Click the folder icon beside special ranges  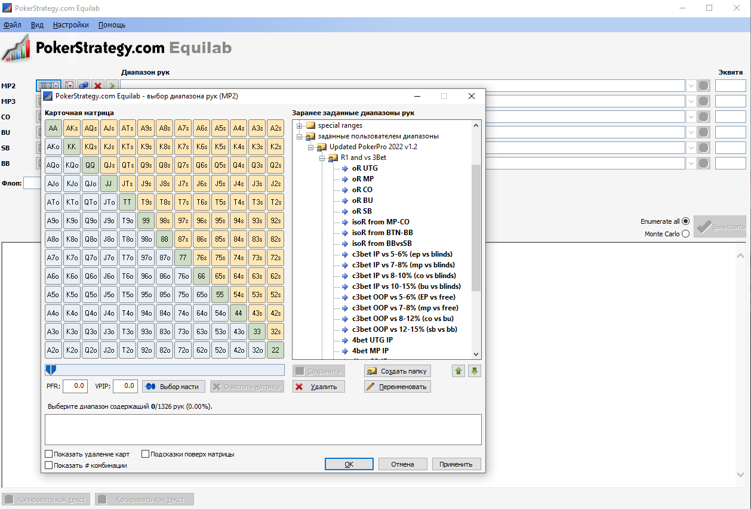[310, 125]
